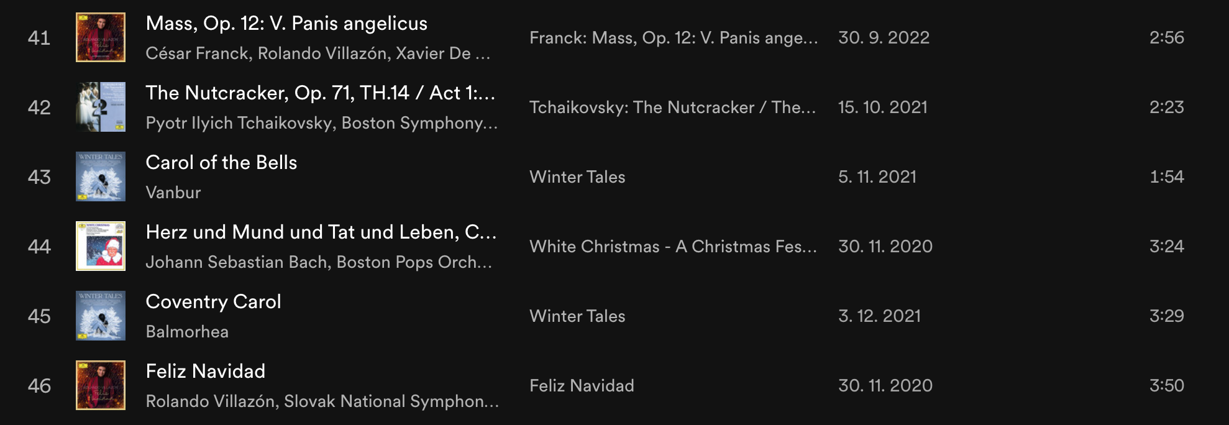The width and height of the screenshot is (1229, 425).
Task: Select the Carol of the Bells album thumbnail
Action: point(101,176)
